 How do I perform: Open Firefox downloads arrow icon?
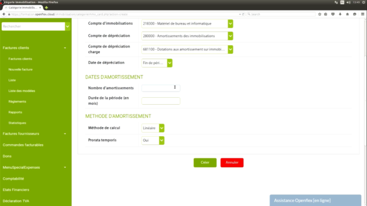point(340,14)
